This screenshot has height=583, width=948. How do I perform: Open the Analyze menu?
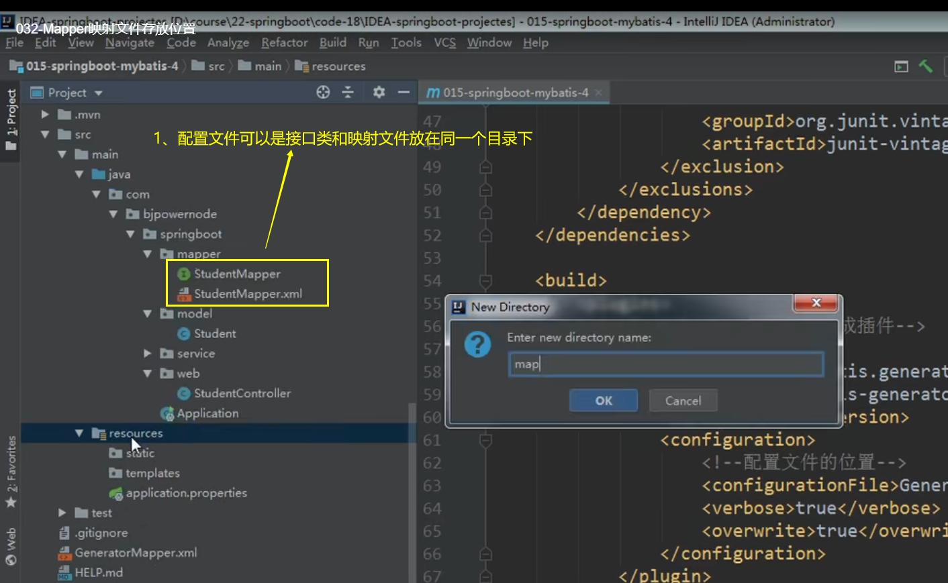[228, 42]
